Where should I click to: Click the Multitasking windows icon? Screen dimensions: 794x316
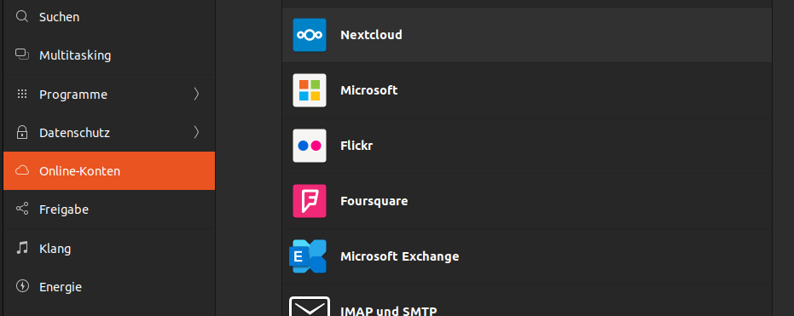[x=22, y=55]
